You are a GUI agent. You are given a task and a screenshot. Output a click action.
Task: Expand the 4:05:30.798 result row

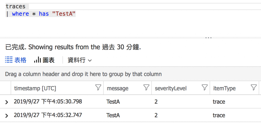tap(7, 102)
